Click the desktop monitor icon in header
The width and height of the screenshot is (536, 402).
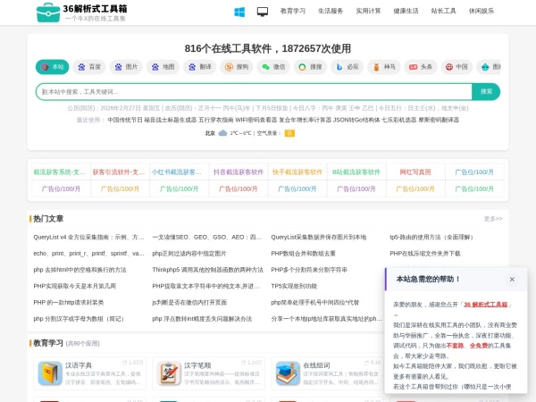click(263, 12)
